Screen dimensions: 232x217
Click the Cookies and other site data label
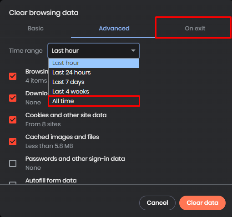click(x=66, y=115)
